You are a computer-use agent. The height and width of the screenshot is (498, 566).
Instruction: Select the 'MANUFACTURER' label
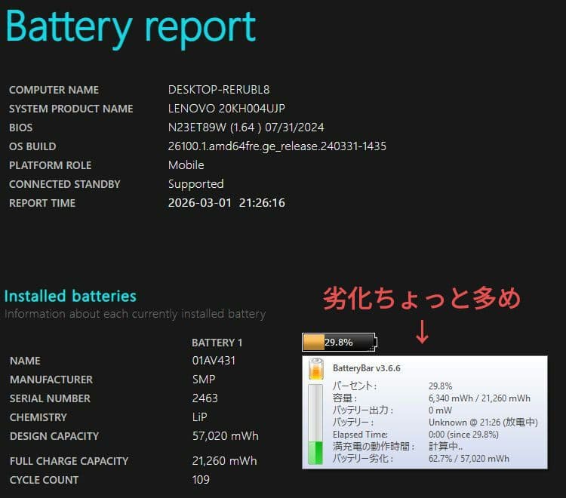[x=51, y=380]
